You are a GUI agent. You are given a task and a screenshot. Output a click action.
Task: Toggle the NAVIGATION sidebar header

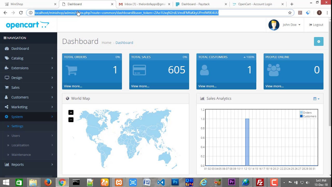tap(15, 38)
